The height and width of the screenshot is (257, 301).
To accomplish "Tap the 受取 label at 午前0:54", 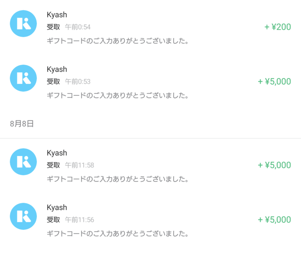I will point(53,27).
